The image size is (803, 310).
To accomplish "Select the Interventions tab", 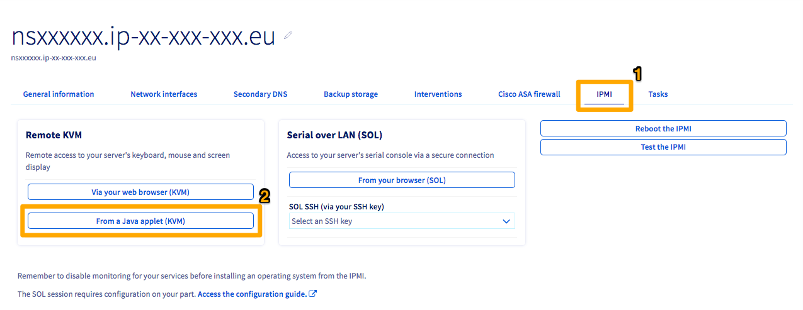I will pyautogui.click(x=438, y=94).
